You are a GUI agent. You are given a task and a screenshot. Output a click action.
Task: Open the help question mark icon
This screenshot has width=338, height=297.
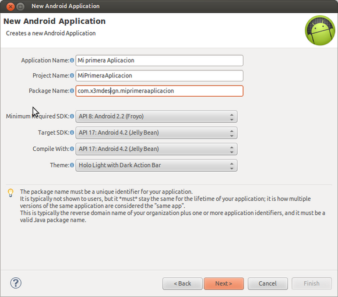[16, 283]
